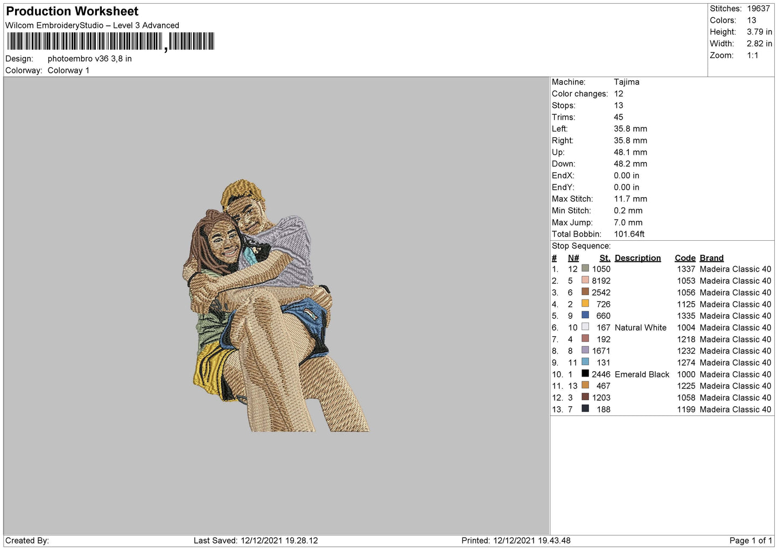Click the Created By label
Screen dimensions: 778x550
27,540
